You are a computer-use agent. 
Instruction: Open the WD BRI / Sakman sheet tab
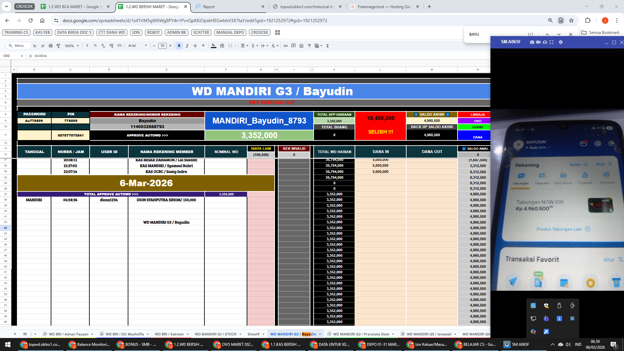169,334
